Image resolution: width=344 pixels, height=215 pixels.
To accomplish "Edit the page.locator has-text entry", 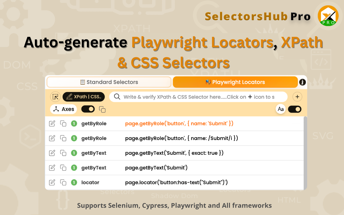I will click(x=52, y=182).
